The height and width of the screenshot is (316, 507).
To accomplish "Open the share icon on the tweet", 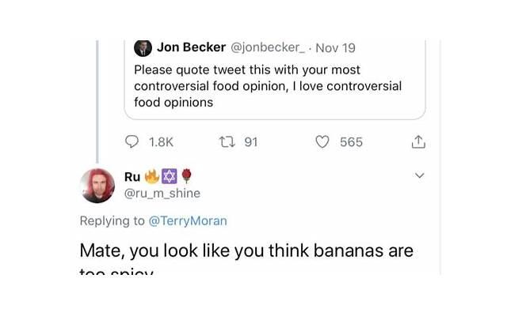I will [418, 142].
